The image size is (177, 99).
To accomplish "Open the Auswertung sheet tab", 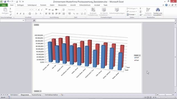I will tap(36, 95).
